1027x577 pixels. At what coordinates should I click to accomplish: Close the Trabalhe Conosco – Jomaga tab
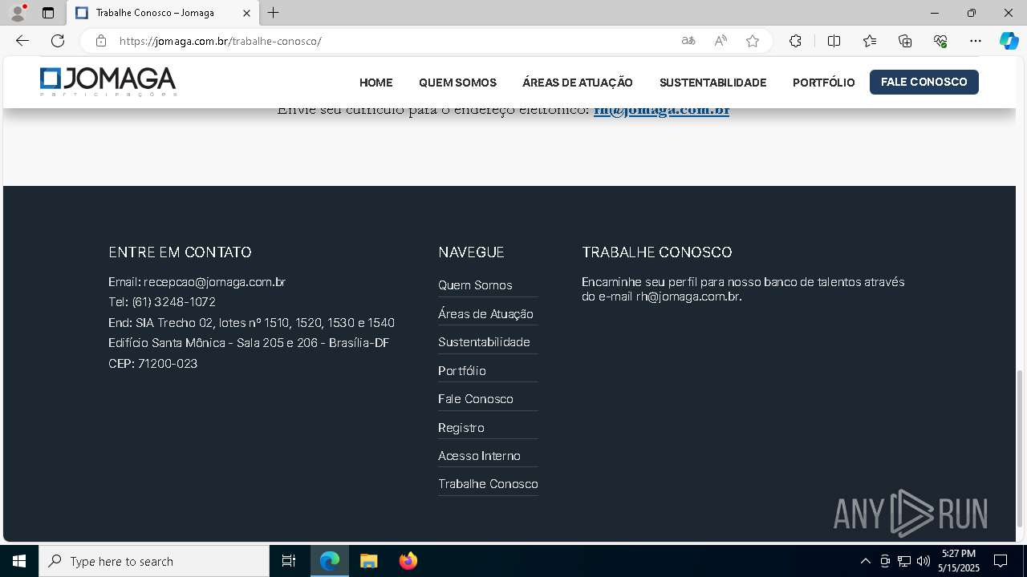[x=247, y=13]
